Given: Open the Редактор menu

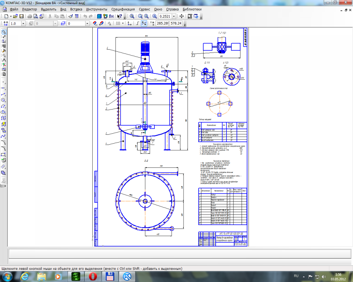Looking at the screenshot, I should pyautogui.click(x=29, y=9).
